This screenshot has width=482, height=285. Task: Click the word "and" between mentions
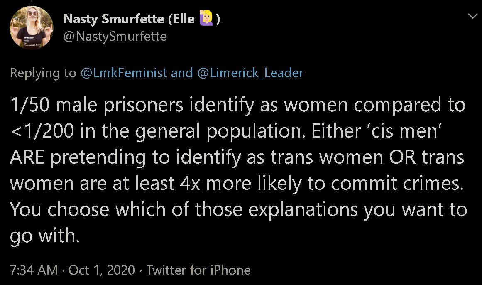click(182, 73)
